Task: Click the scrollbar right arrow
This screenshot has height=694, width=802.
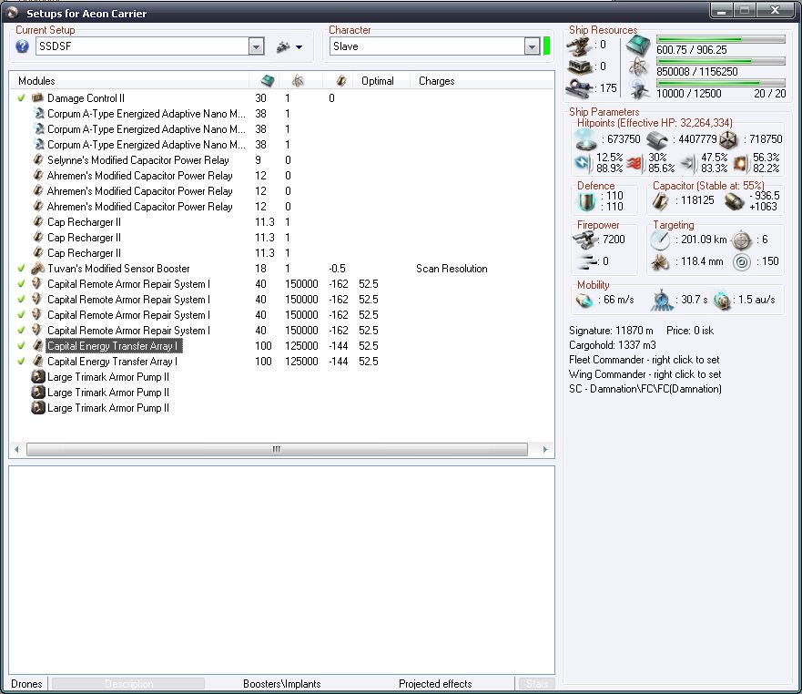Action: click(545, 449)
